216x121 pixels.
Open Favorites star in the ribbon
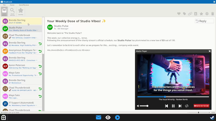[x=21, y=12]
